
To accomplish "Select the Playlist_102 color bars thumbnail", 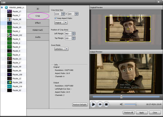I will click(10, 35).
